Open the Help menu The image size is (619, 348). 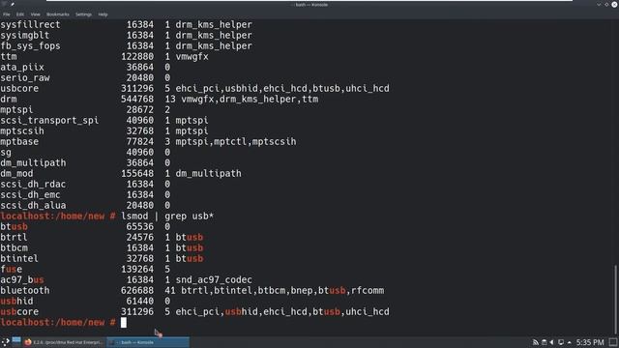103,14
